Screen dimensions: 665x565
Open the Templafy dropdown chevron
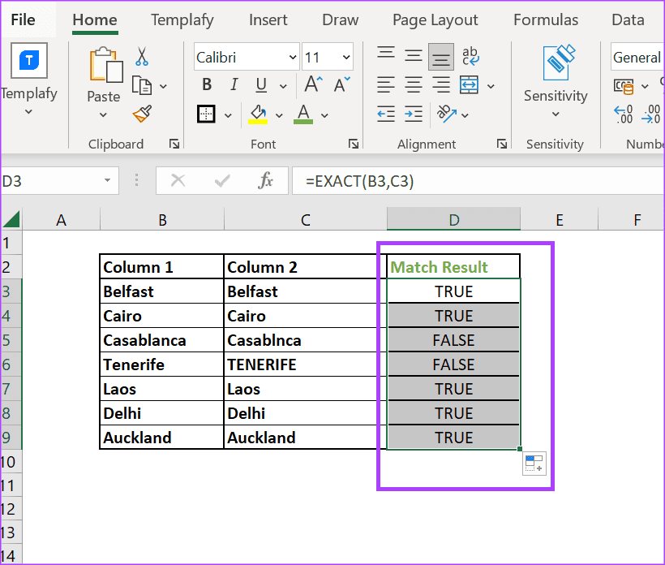pyautogui.click(x=28, y=112)
